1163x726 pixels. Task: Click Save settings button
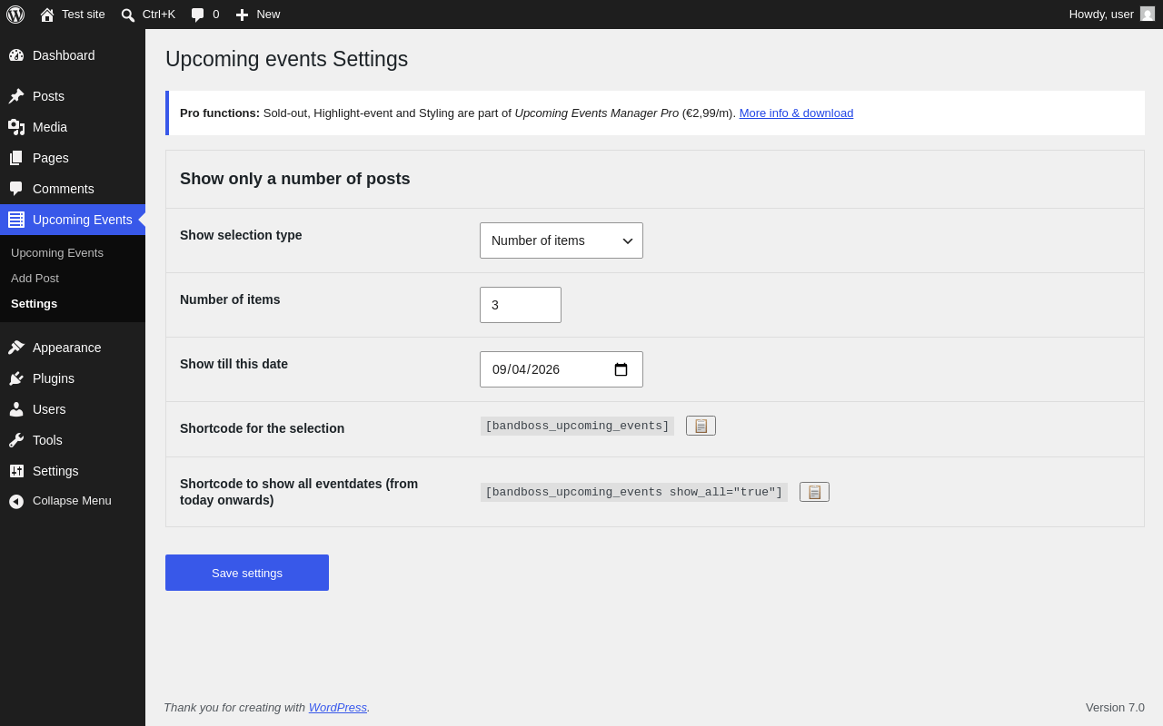[247, 573]
